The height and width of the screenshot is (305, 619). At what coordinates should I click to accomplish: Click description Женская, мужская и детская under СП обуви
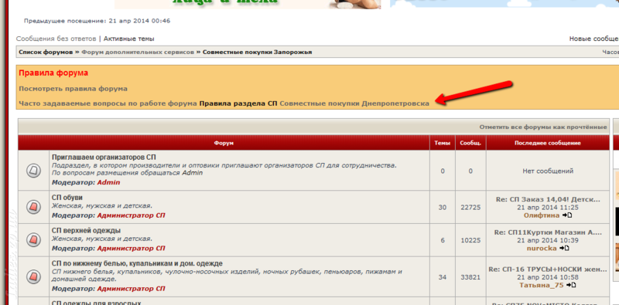pyautogui.click(x=102, y=205)
